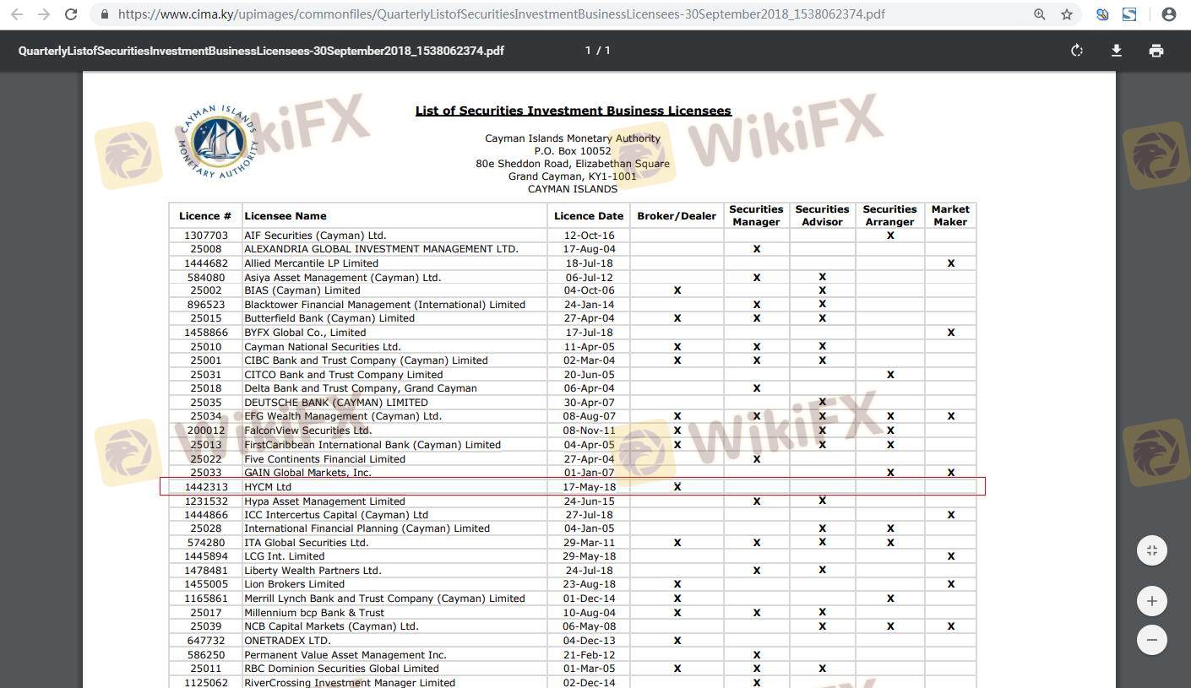Viewport: 1191px width, 688px height.
Task: Click RBC Dominion Securities Global Limited
Action: 341,669
